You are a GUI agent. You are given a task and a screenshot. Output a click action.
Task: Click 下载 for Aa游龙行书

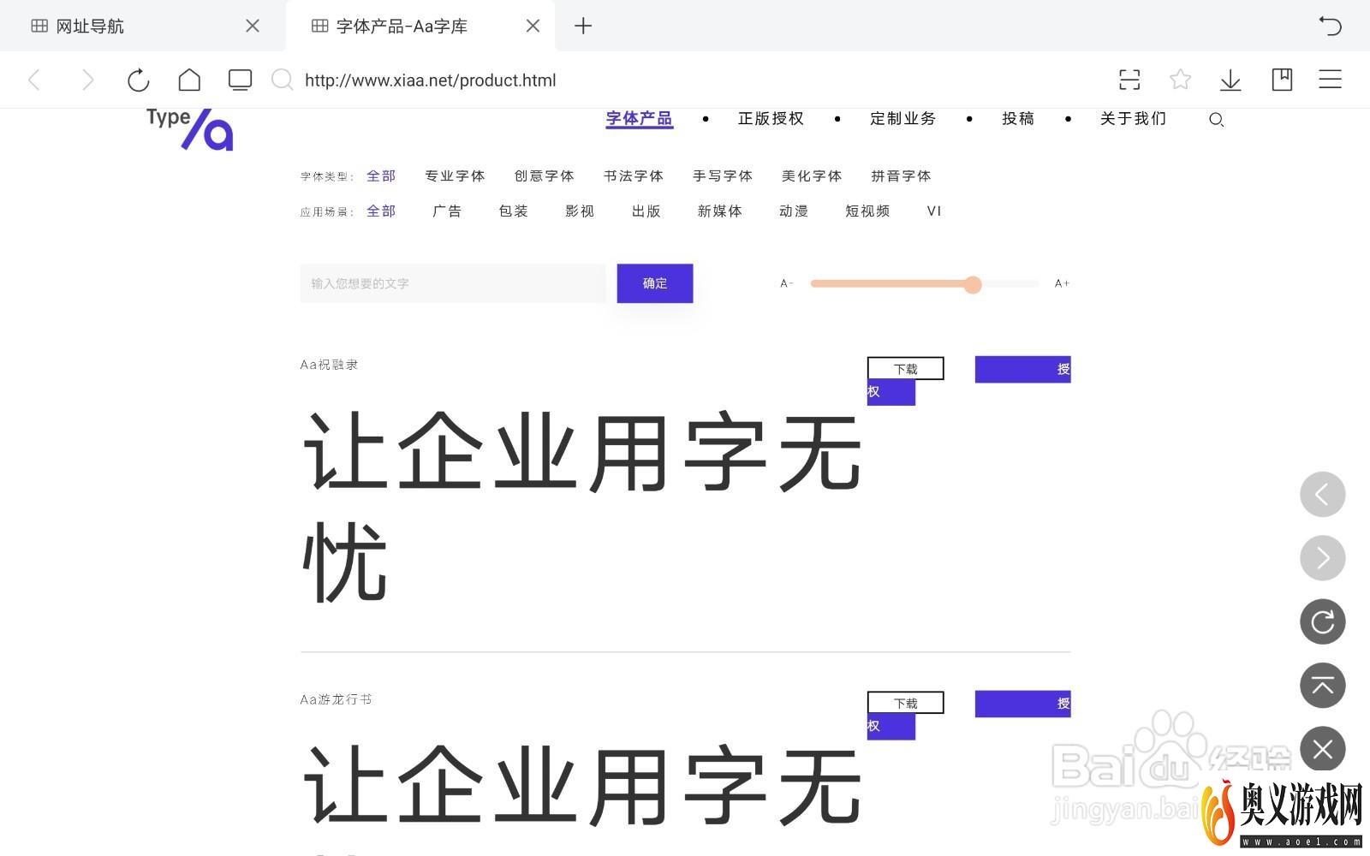[x=906, y=703]
